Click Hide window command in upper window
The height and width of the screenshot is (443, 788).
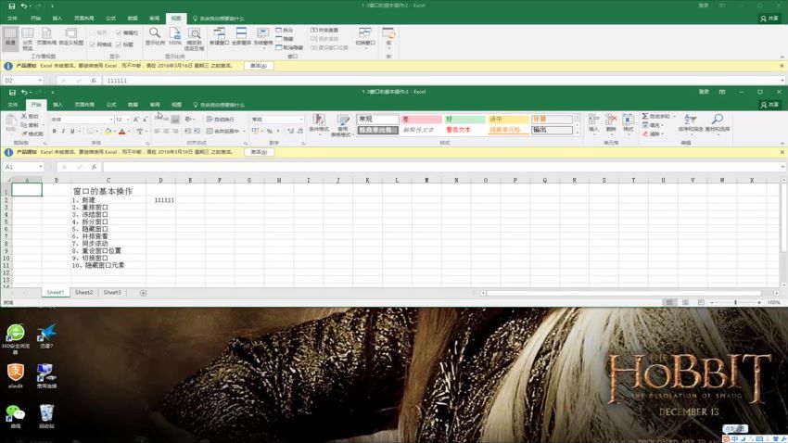pyautogui.click(x=285, y=39)
